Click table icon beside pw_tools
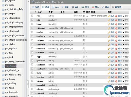 3,88
